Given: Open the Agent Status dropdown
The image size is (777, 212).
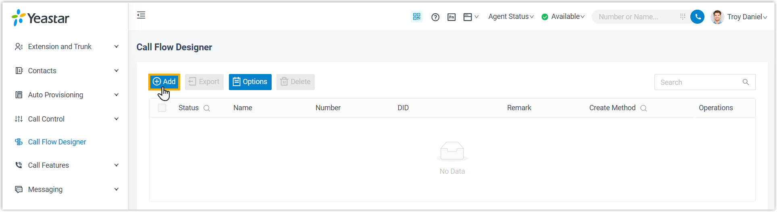Looking at the screenshot, I should [x=511, y=16].
